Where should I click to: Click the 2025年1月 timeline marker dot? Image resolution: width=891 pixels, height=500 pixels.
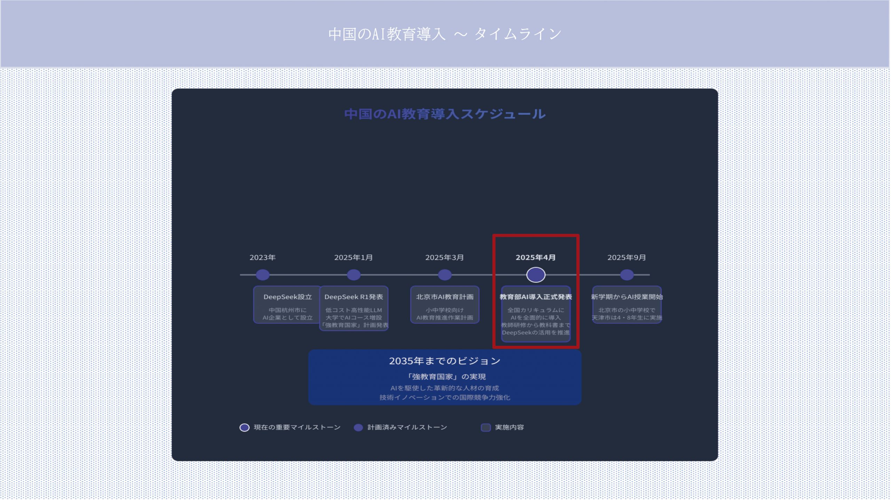coord(354,275)
